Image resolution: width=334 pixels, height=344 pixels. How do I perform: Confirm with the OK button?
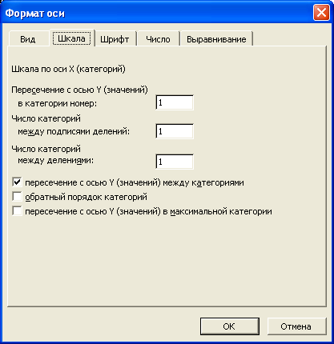[x=230, y=326]
